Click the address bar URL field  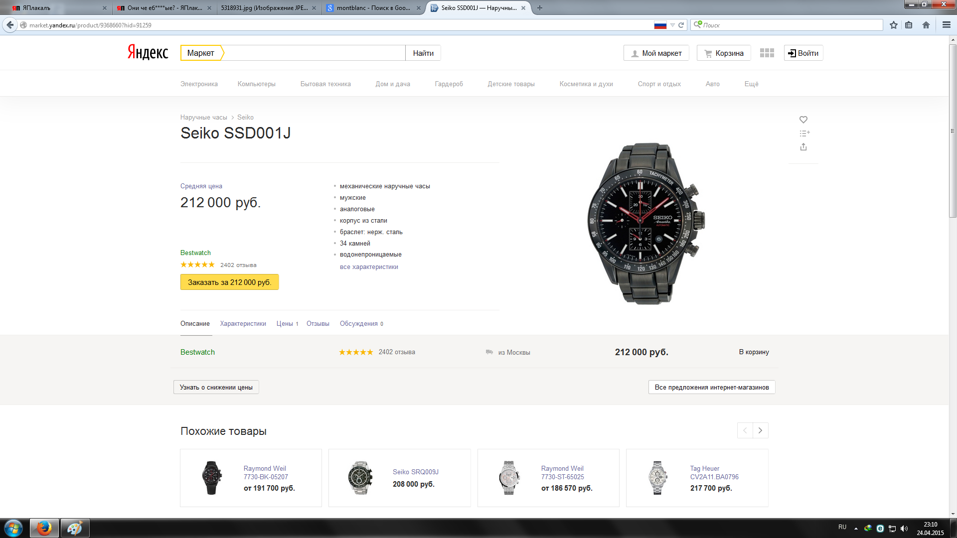point(339,25)
